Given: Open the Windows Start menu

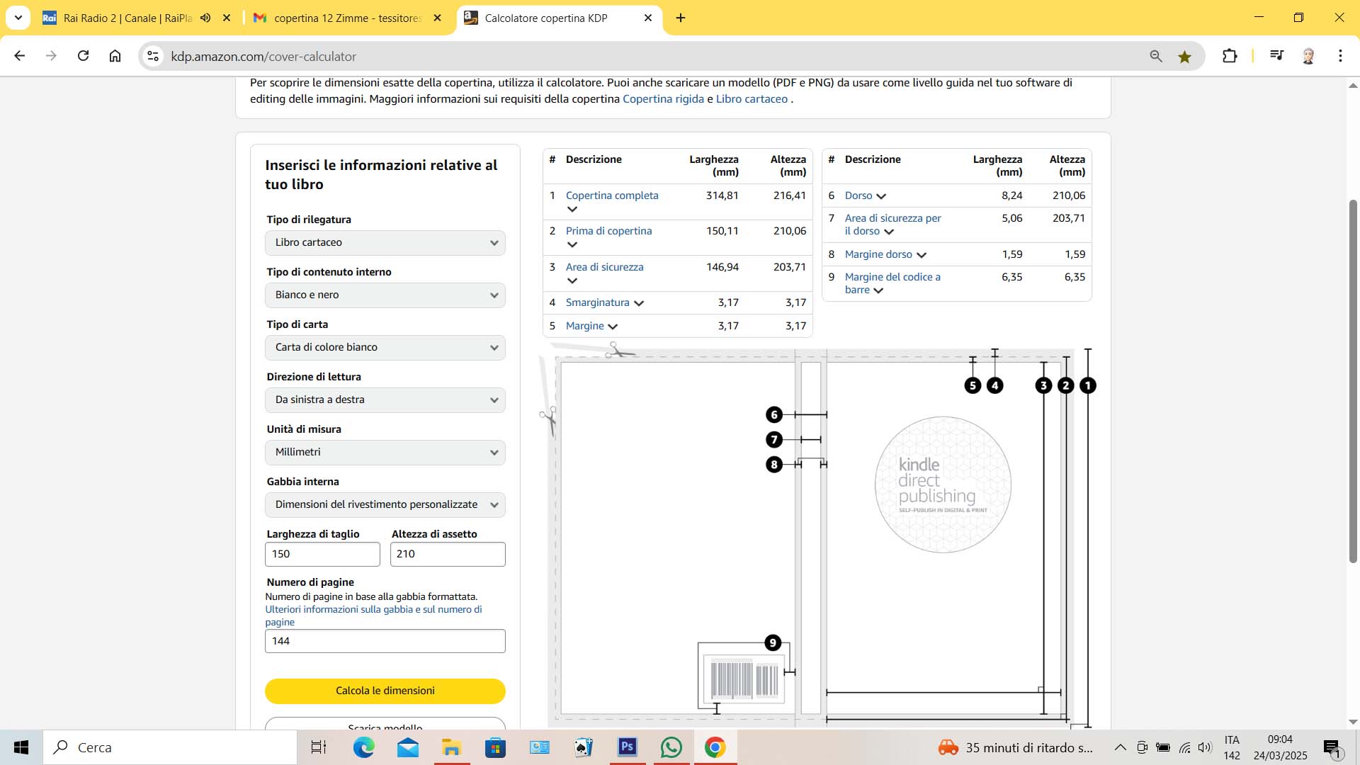Looking at the screenshot, I should 21,747.
